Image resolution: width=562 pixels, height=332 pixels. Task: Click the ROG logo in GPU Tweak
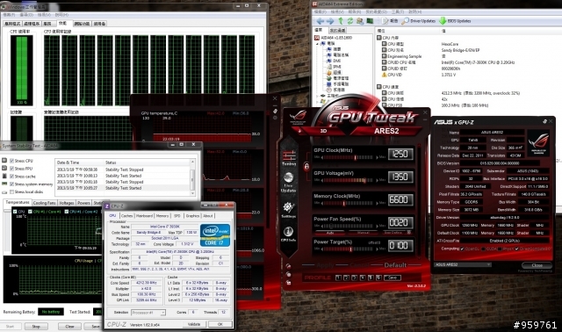coord(299,116)
